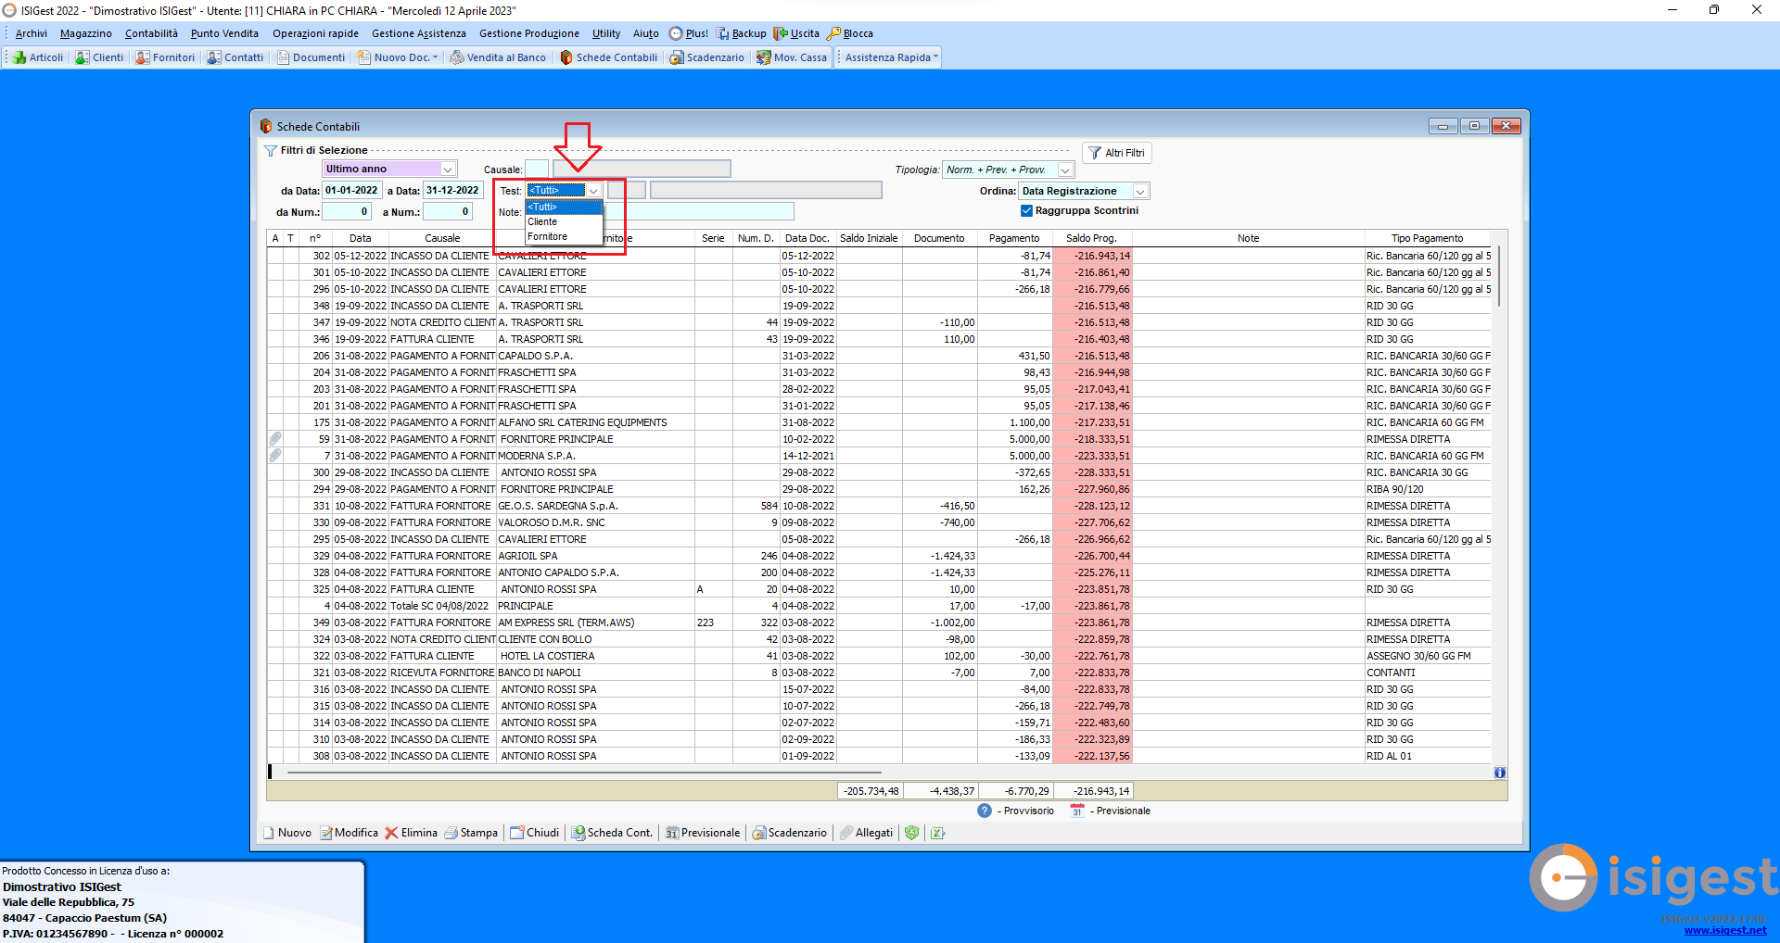Open Allegati attachments
Image resolution: width=1780 pixels, height=943 pixels.
[x=867, y=833]
